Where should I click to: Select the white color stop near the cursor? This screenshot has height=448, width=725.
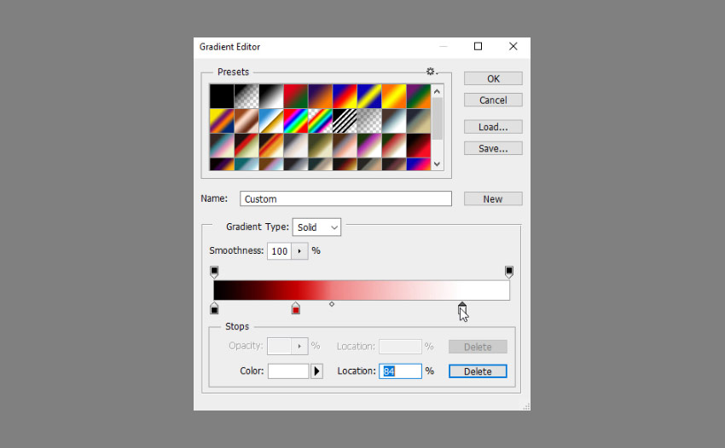462,308
